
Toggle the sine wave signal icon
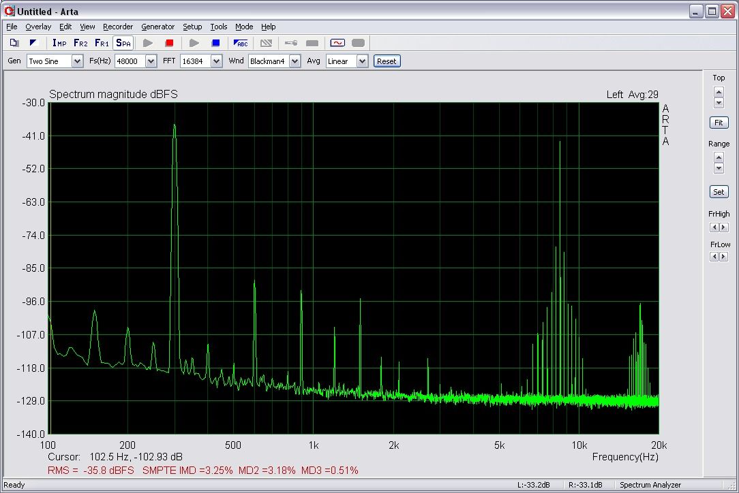pos(337,43)
